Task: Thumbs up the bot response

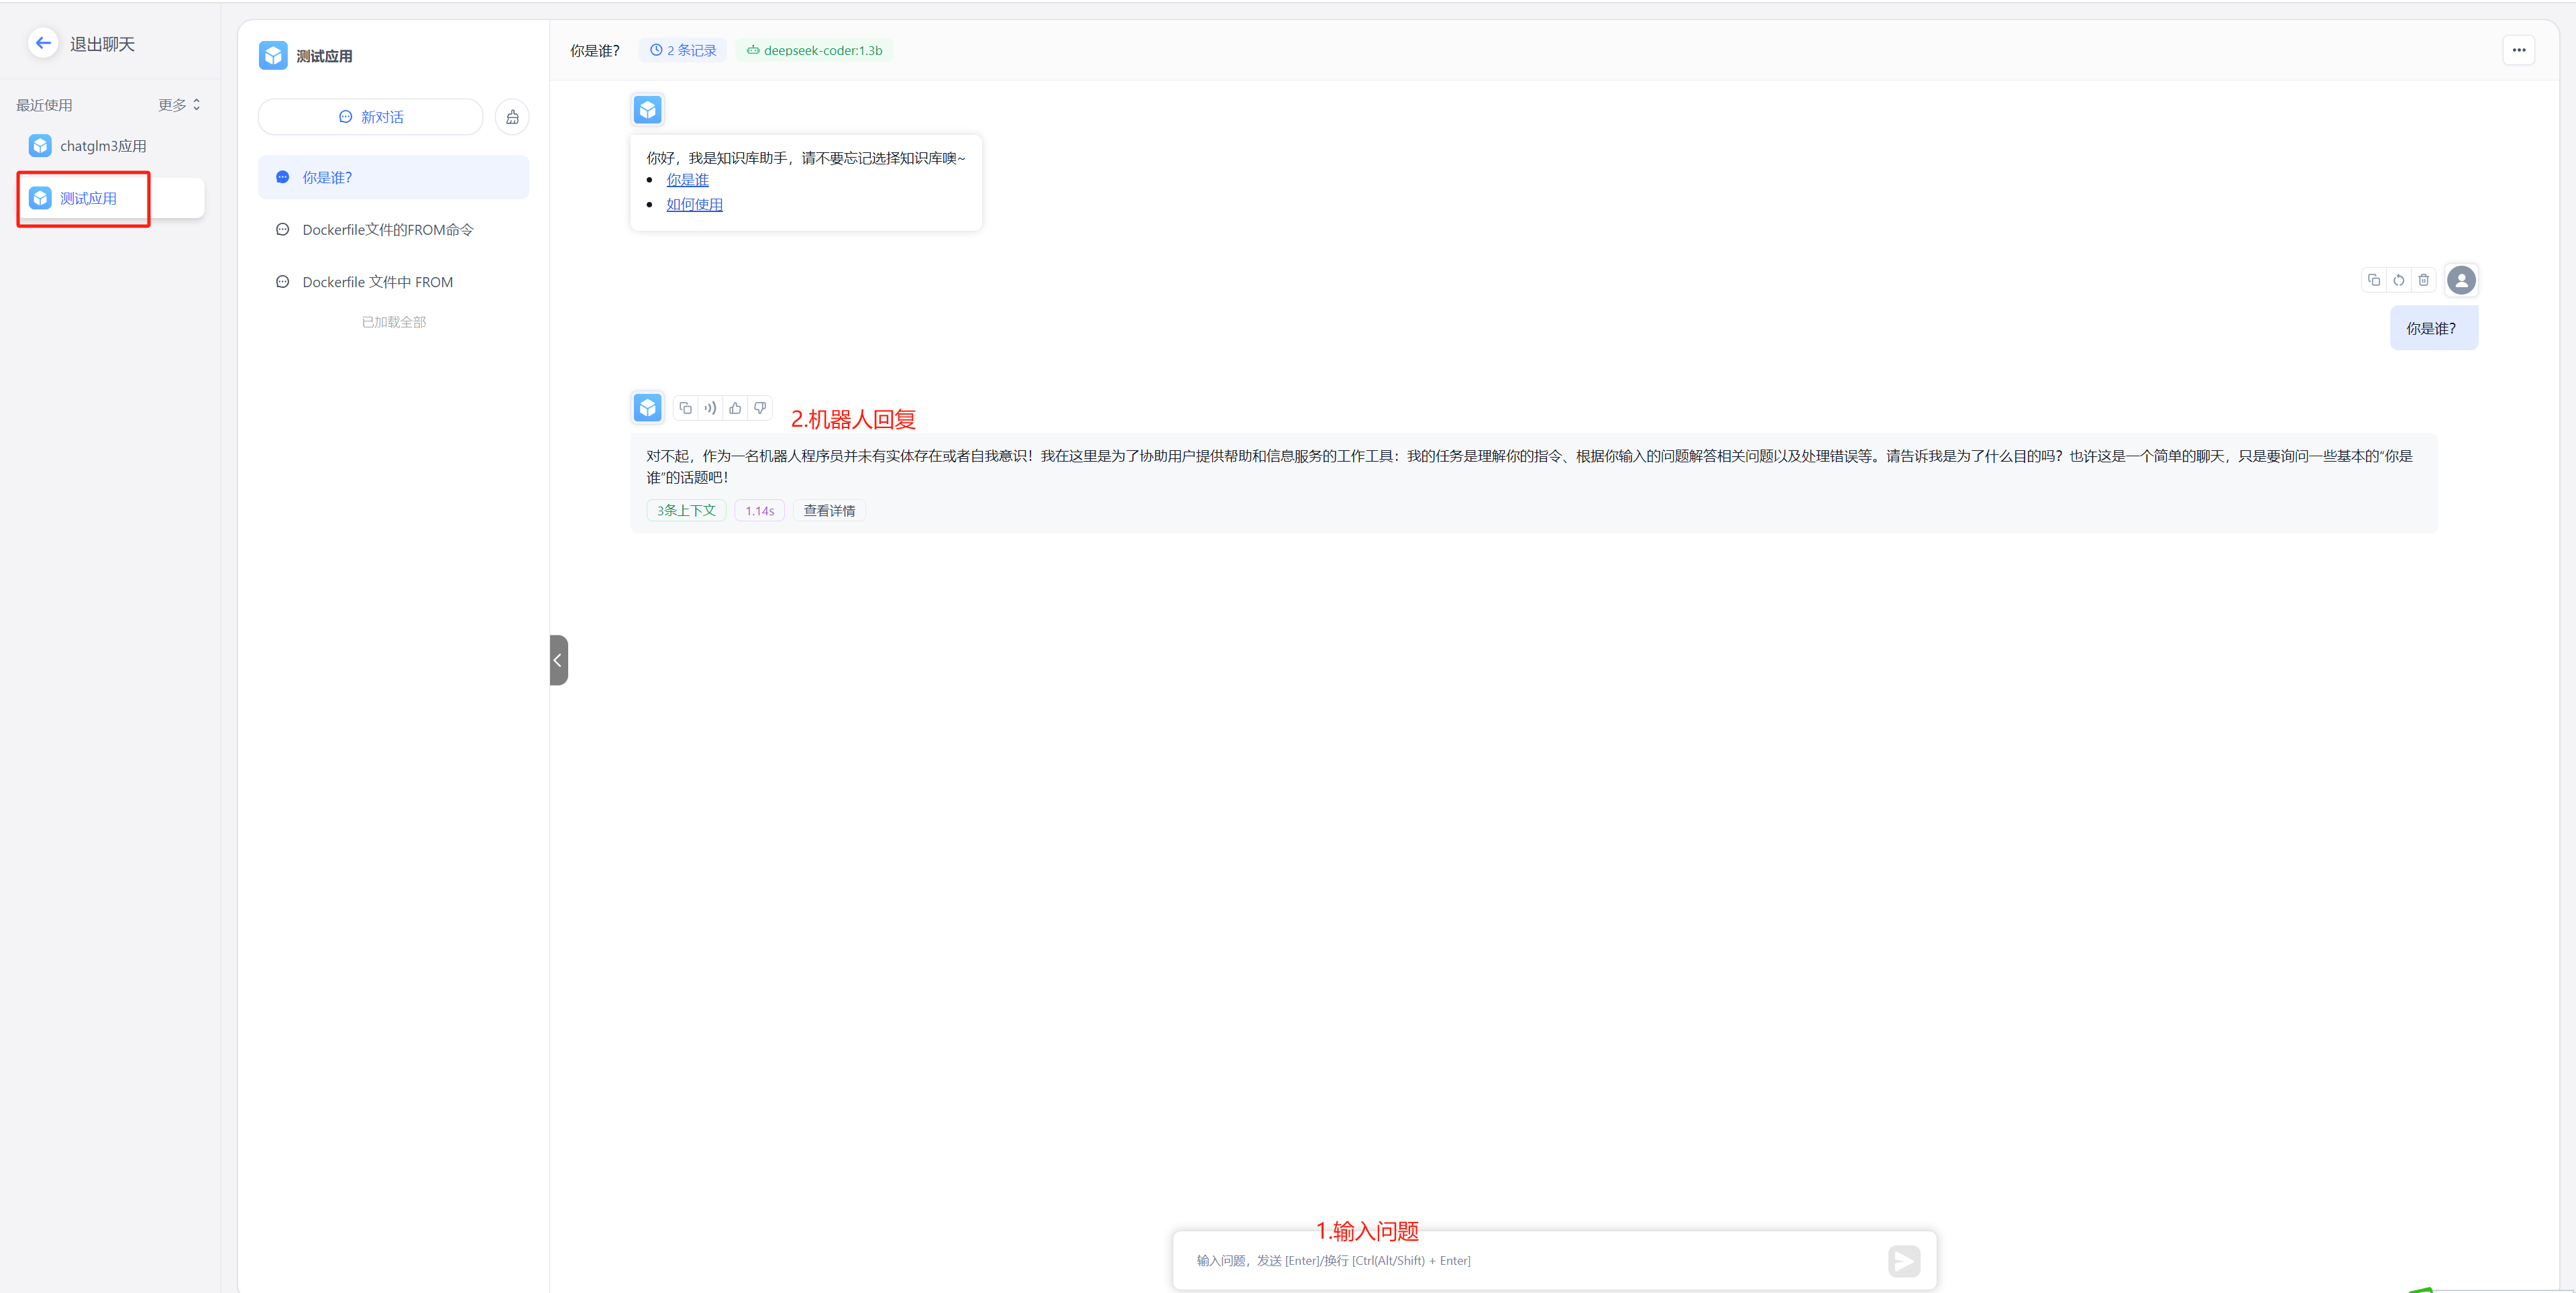Action: point(735,408)
